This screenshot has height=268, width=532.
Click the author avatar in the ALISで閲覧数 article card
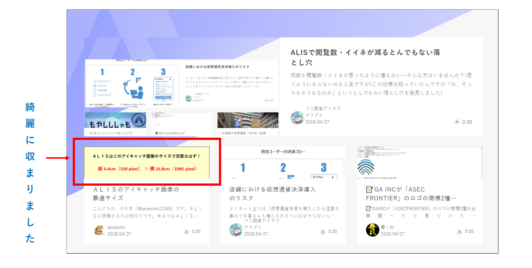click(297, 118)
